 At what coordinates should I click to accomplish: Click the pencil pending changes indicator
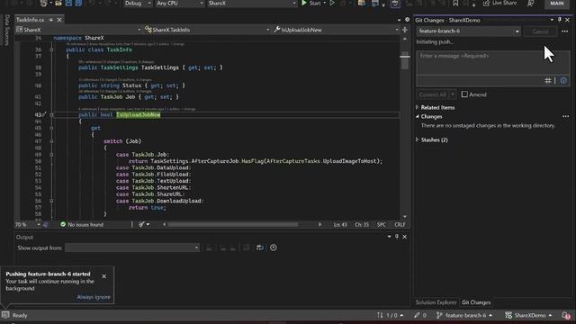point(420,315)
